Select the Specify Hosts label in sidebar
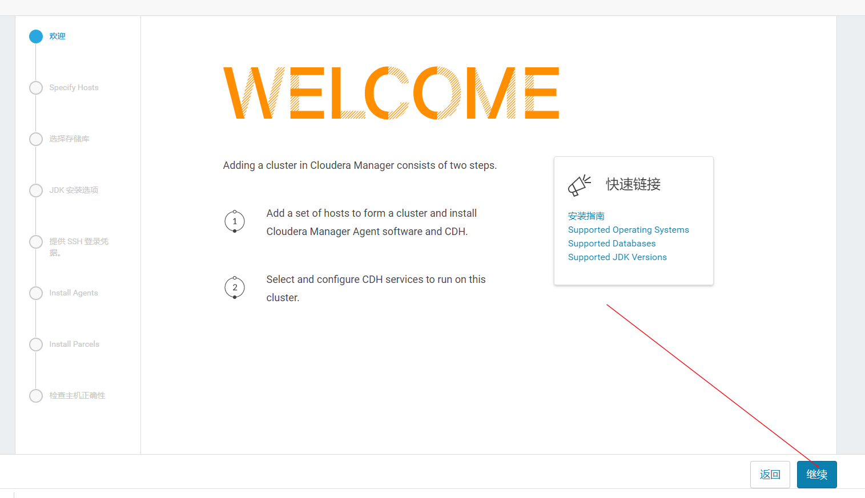 tap(74, 87)
